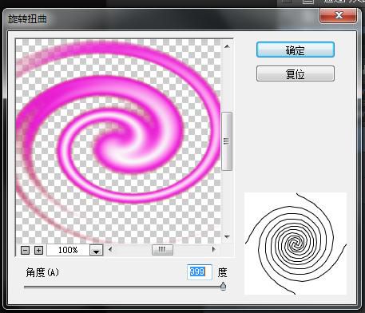Screen dimensions: 365x313
Task: Click the pink swirl preview image
Action: [x=118, y=141]
